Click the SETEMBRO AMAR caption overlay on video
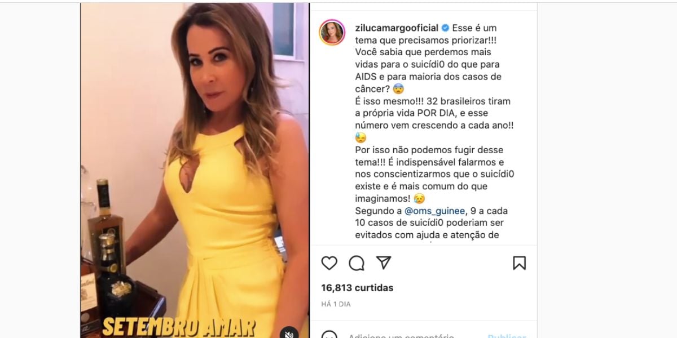This screenshot has width=677, height=338. [178, 327]
